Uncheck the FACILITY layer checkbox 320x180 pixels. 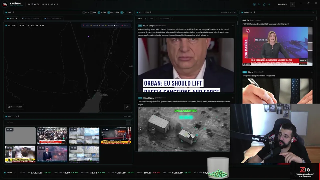point(109,12)
